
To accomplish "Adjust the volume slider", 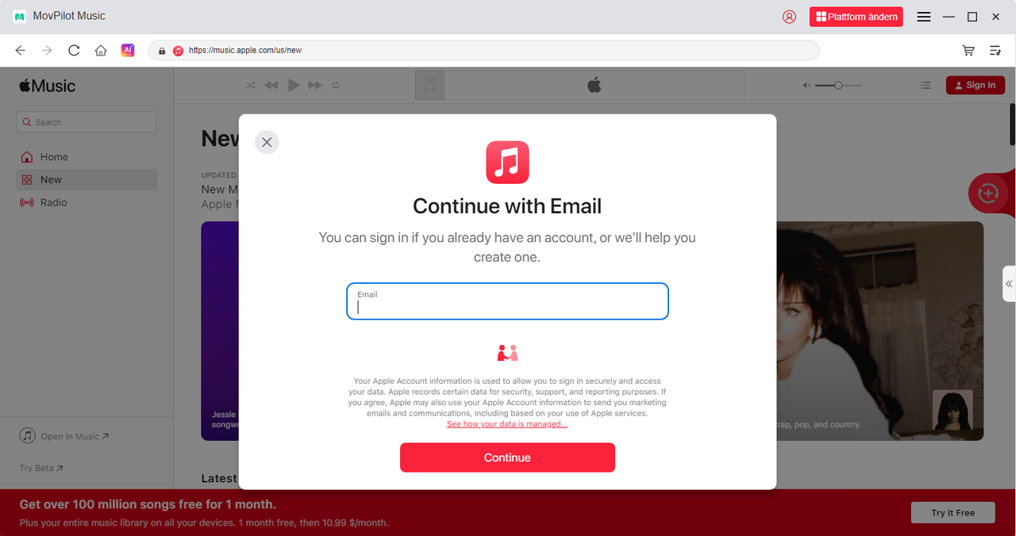I will (x=838, y=85).
